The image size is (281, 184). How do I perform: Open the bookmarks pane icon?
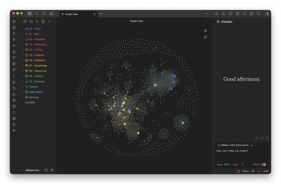(44, 14)
